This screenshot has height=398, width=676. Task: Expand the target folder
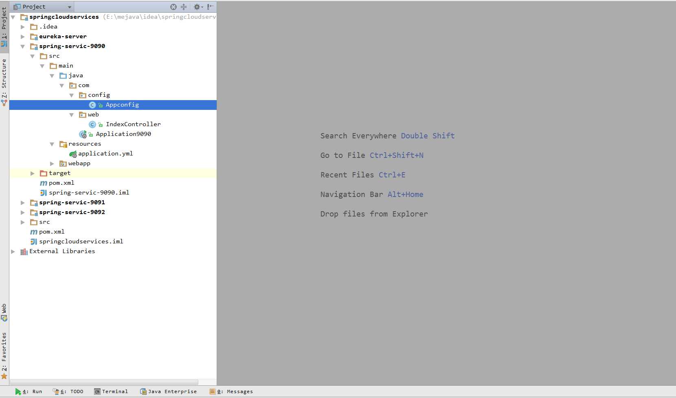pyautogui.click(x=33, y=173)
